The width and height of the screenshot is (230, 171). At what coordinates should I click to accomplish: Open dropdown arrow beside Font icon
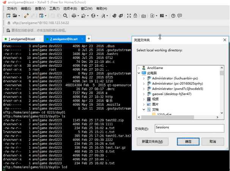pos(107,16)
